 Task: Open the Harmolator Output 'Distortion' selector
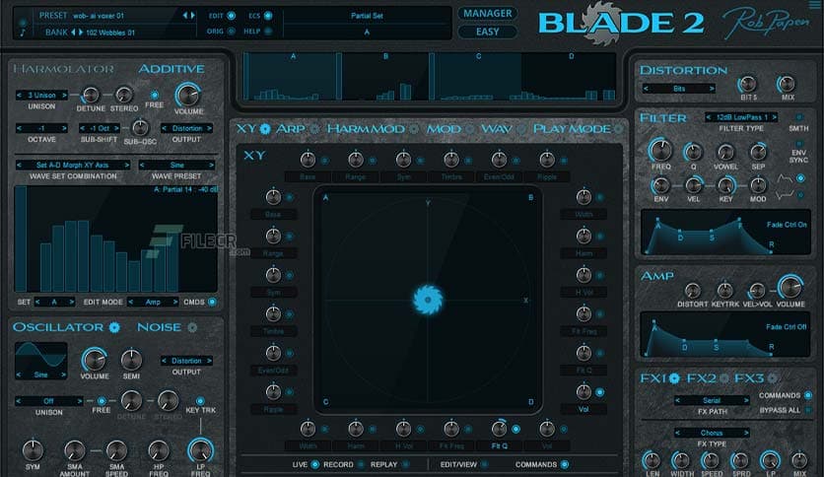[x=186, y=128]
